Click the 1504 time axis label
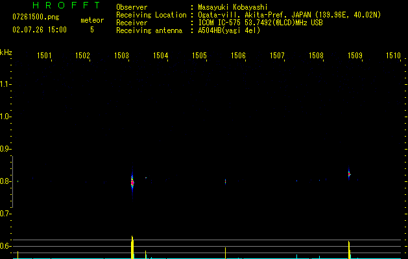This screenshot has width=408, height=259. point(161,56)
